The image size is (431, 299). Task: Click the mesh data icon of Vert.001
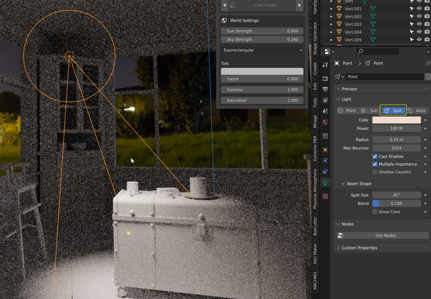coord(373,9)
